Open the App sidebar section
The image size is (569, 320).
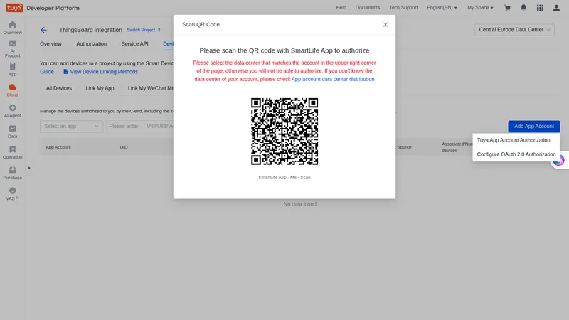pos(12,69)
